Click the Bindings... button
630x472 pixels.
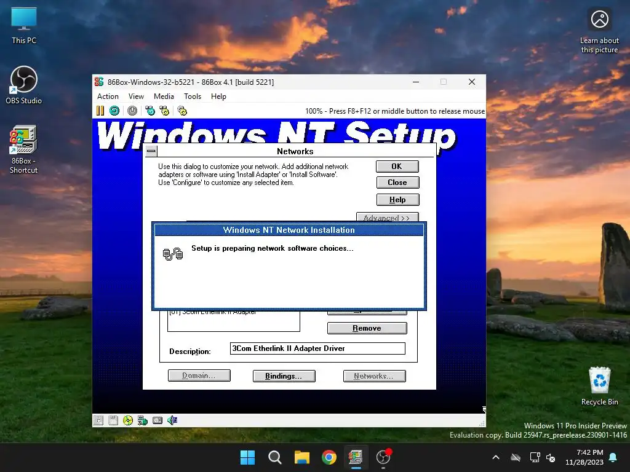click(x=284, y=376)
